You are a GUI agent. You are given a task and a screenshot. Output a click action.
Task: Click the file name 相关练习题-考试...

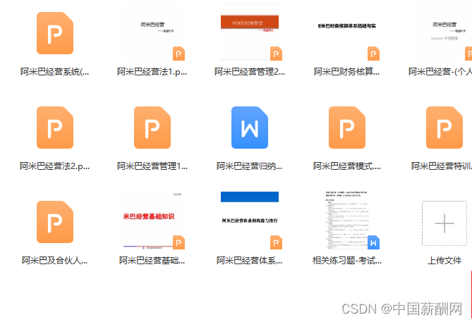coord(347,261)
